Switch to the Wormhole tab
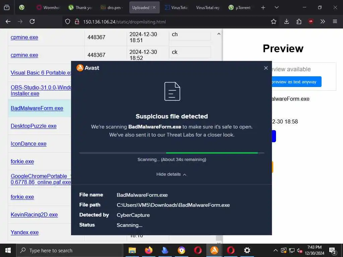Image resolution: width=343 pixels, height=257 pixels. (x=48, y=8)
